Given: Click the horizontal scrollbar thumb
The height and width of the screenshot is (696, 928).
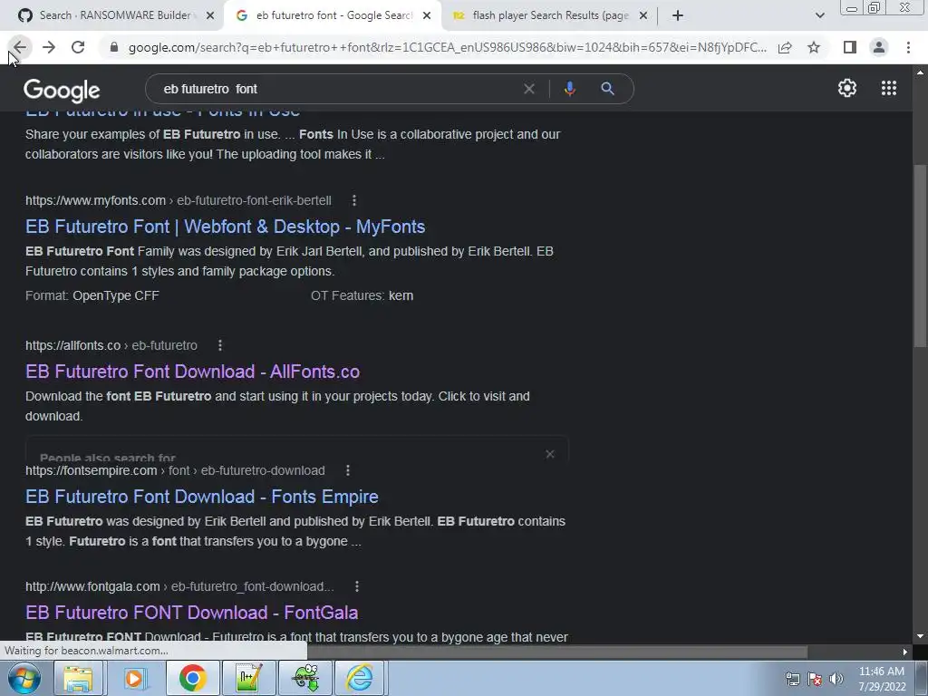Looking at the screenshot, I should coord(556,652).
